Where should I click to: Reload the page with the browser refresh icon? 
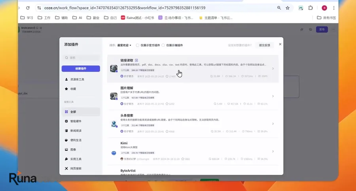(28, 8)
